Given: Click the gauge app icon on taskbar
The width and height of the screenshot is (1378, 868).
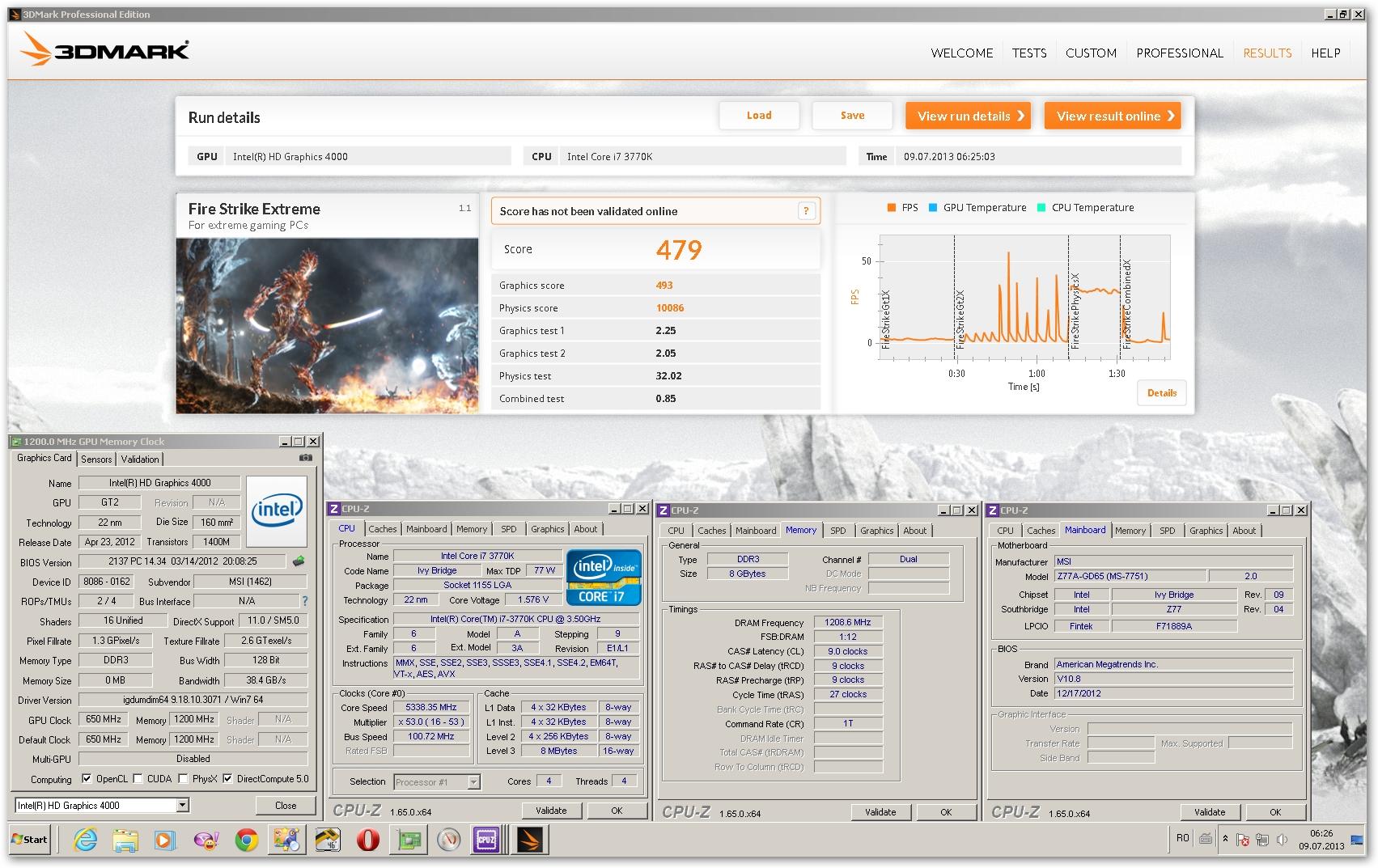Looking at the screenshot, I should pos(447,840).
